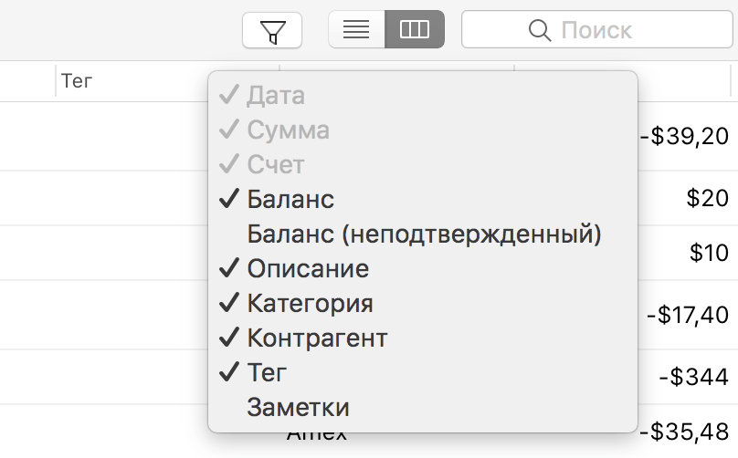The width and height of the screenshot is (738, 458).
Task: Click the Тег column header
Action: 77,81
